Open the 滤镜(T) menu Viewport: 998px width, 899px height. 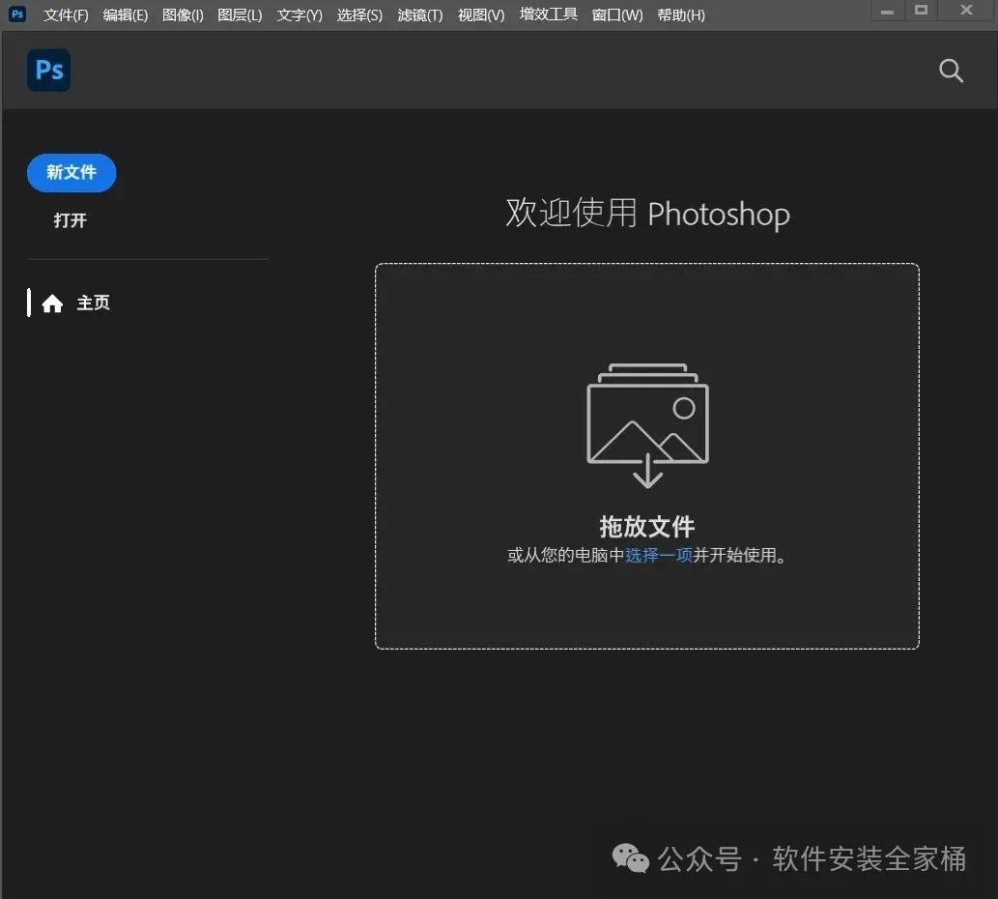tap(420, 14)
